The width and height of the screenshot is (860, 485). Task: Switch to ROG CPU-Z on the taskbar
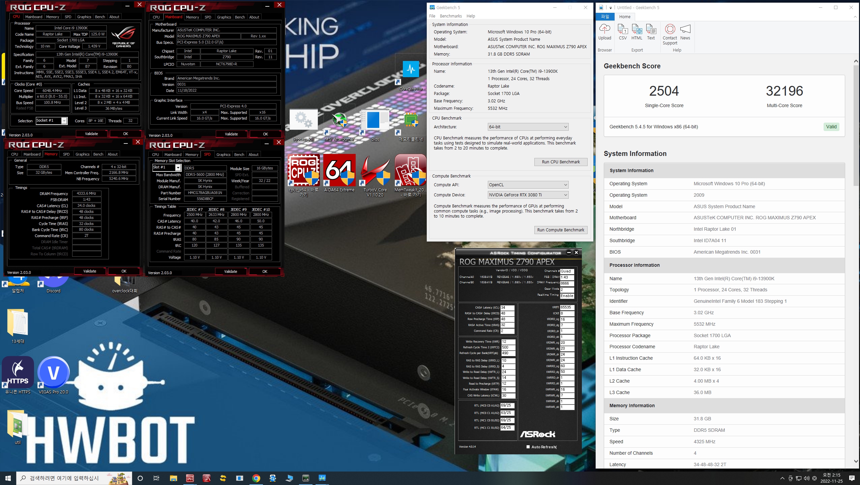point(190,478)
